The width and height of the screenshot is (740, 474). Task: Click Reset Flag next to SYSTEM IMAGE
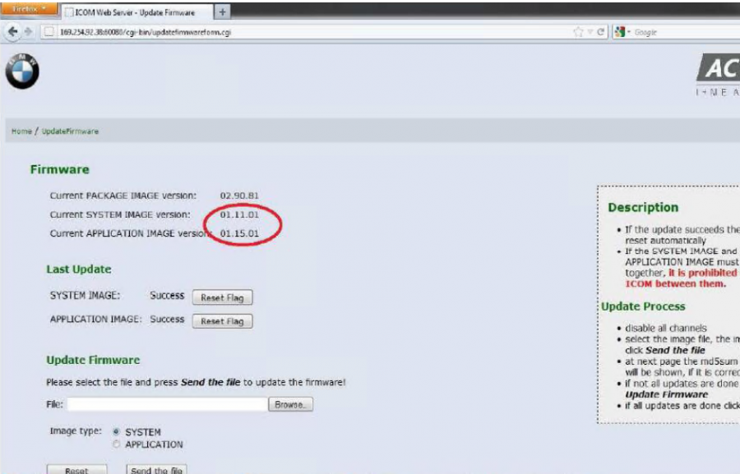(x=221, y=297)
